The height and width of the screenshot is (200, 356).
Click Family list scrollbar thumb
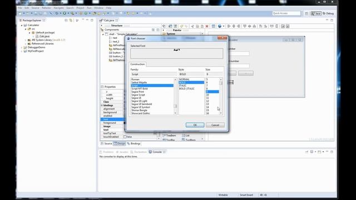coord(175,106)
